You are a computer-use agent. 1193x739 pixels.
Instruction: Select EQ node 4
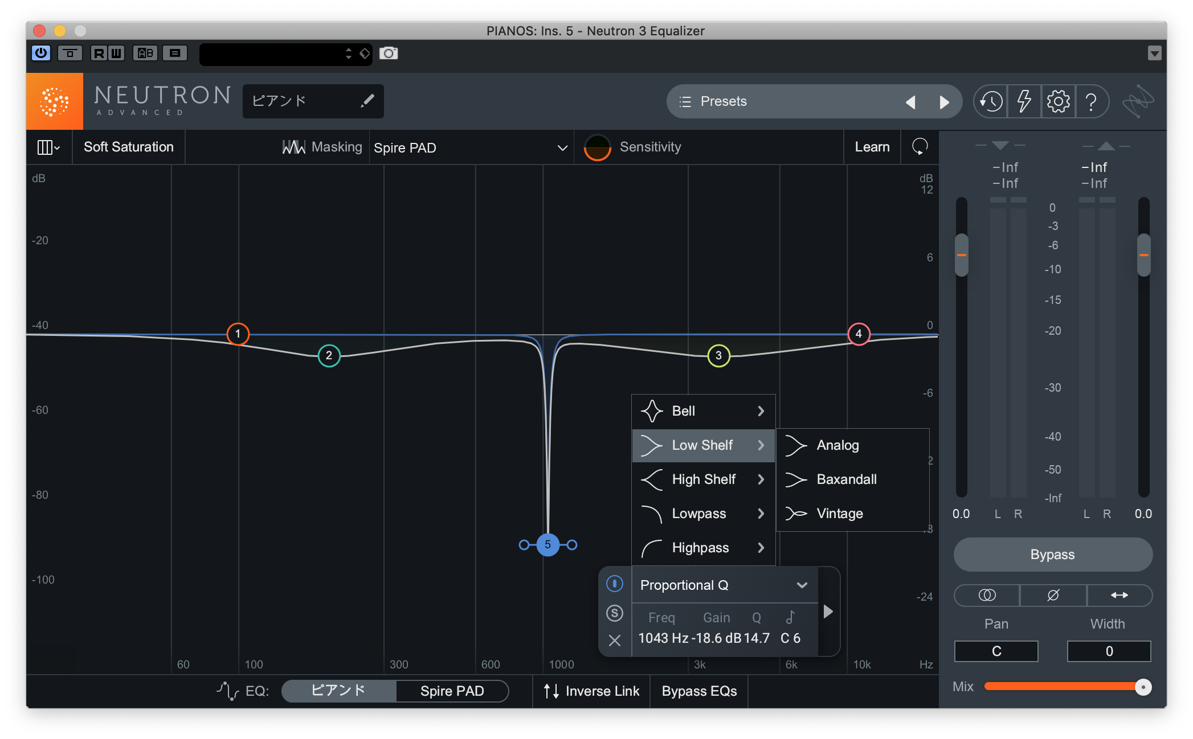[859, 334]
